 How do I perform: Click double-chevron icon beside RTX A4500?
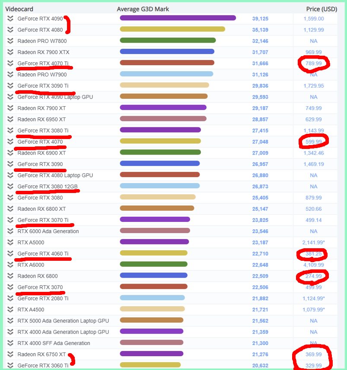(x=10, y=310)
